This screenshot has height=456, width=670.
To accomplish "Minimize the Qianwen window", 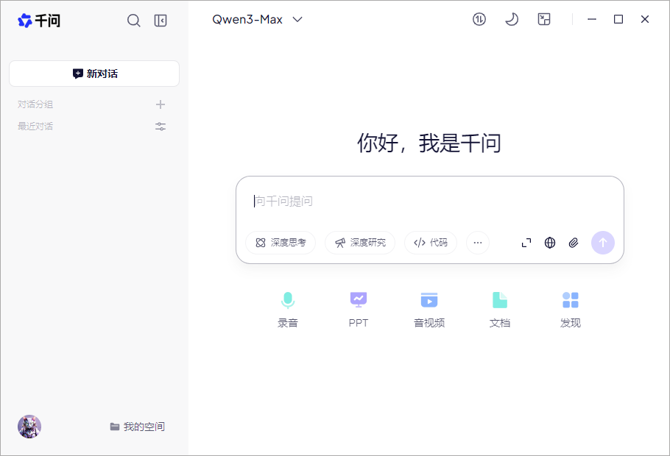I will pyautogui.click(x=592, y=19).
